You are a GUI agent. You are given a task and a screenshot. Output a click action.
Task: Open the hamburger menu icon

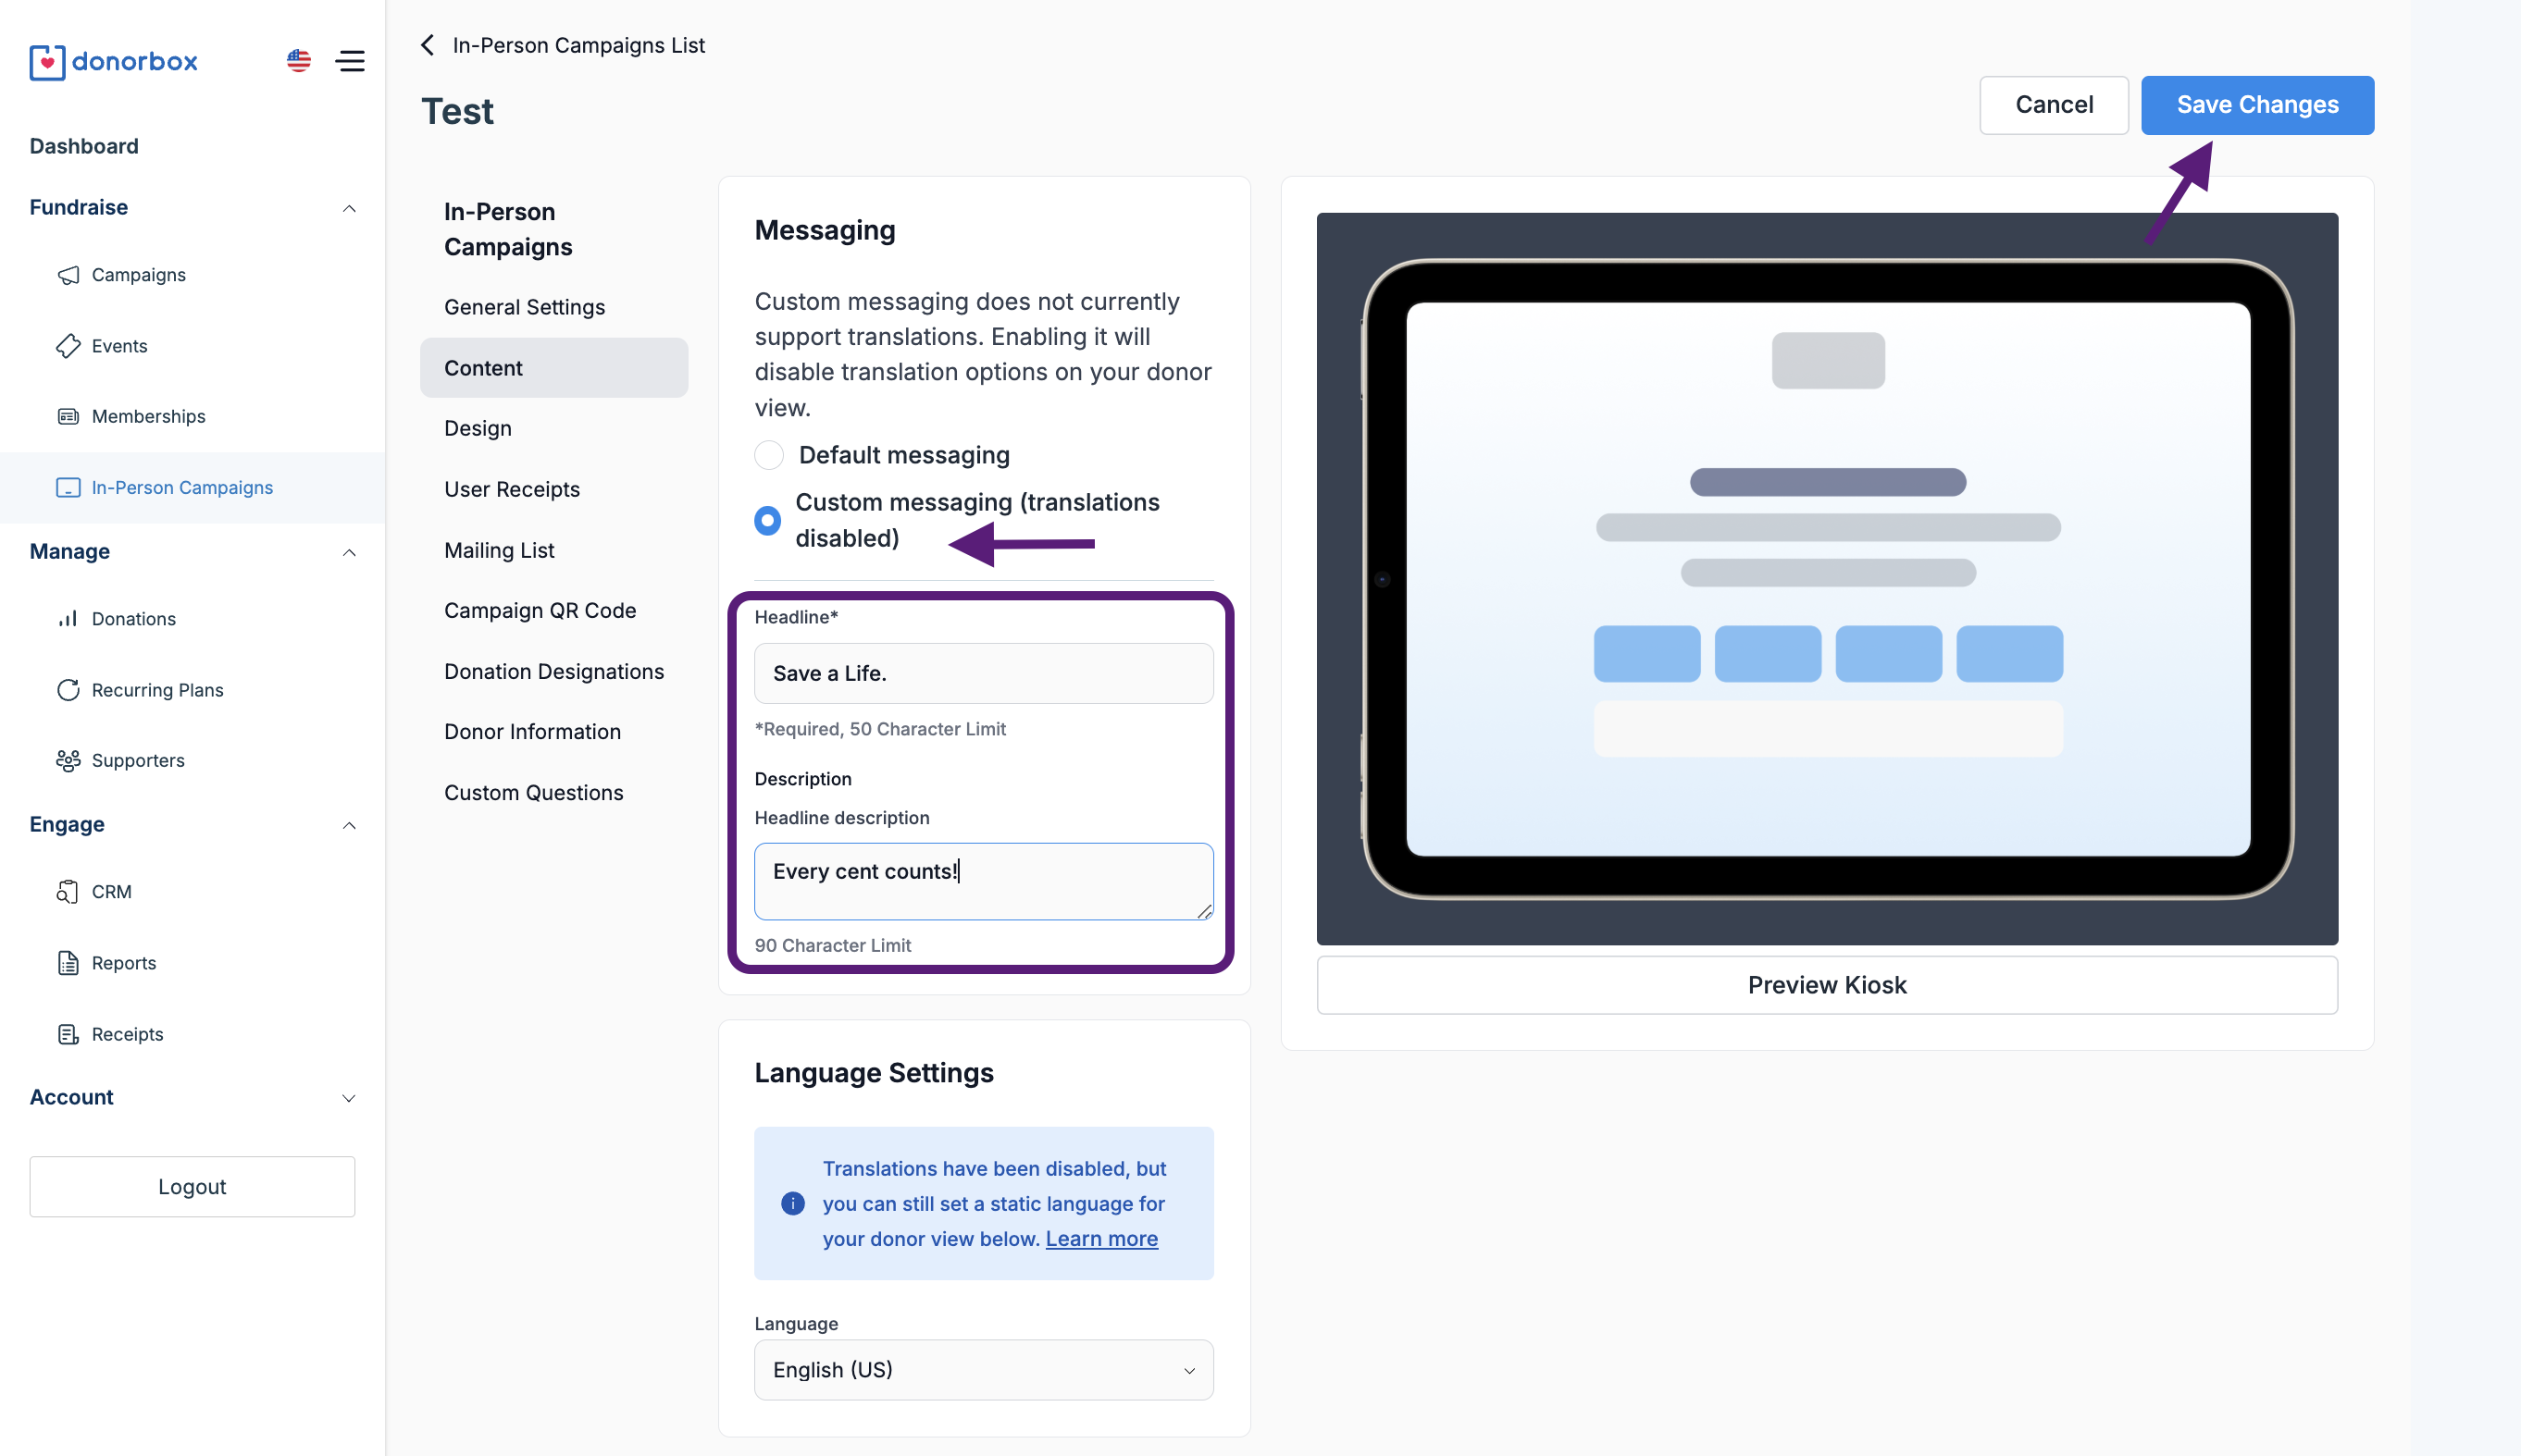[x=350, y=61]
